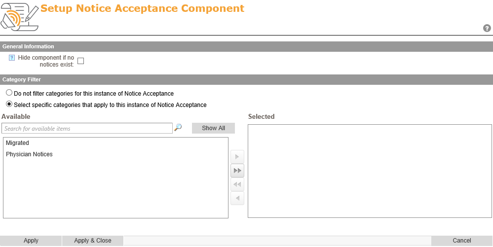Screen dimensions: 493x247
Task: Click the Setup Notice Acceptance header icon
Action: coord(19,17)
